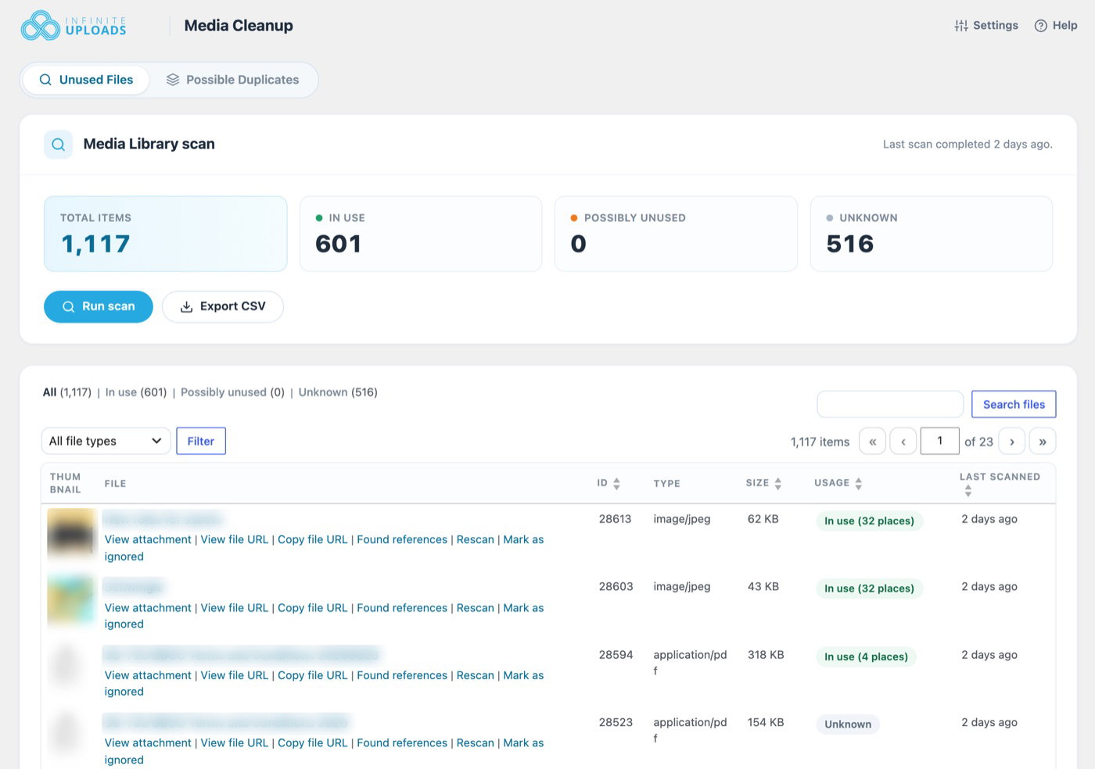Click the magnifier icon beside Media Library scan

click(x=58, y=145)
